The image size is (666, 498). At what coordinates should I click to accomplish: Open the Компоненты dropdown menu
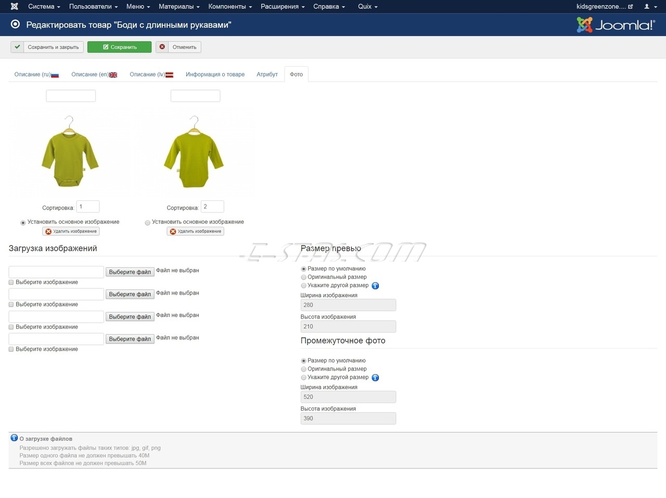tap(230, 6)
